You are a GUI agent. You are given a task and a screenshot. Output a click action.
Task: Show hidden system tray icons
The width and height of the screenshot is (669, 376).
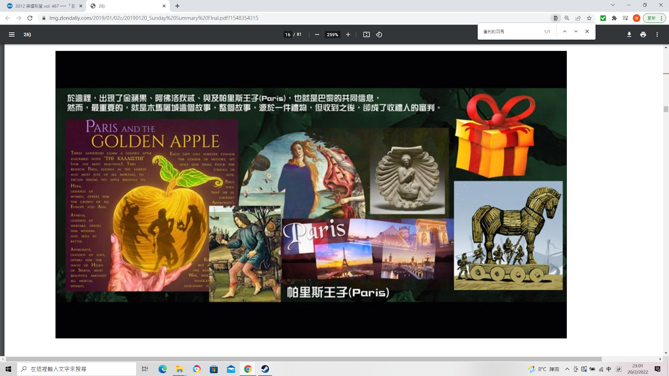click(567, 369)
